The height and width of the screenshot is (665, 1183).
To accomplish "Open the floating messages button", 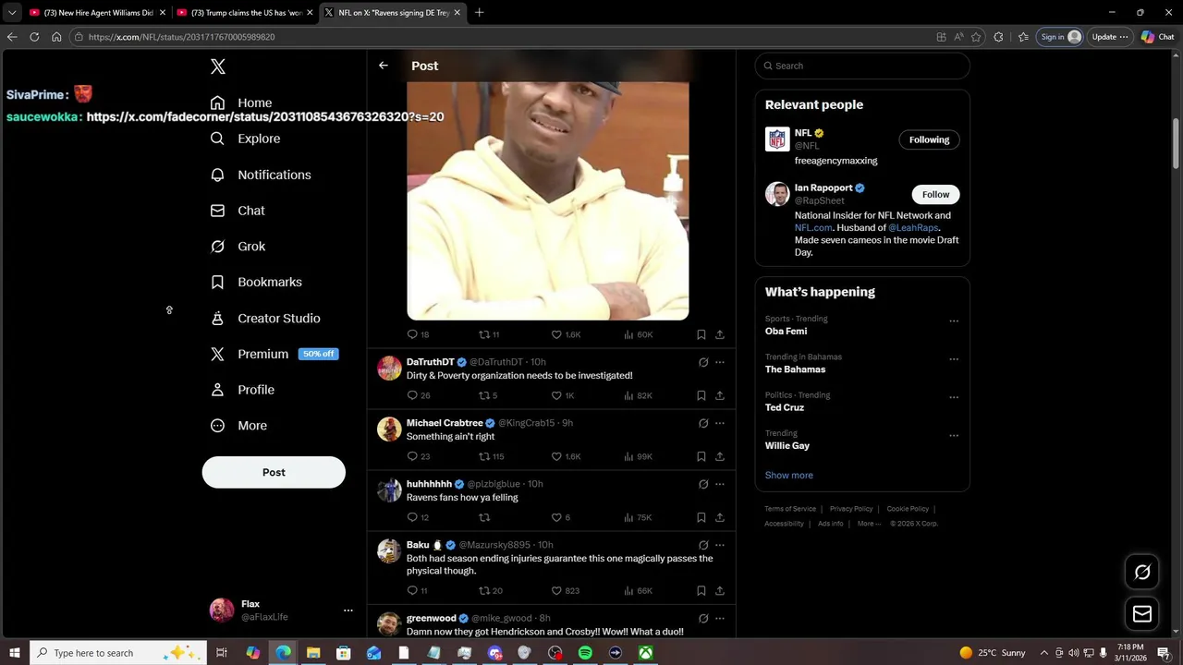I will (x=1142, y=613).
